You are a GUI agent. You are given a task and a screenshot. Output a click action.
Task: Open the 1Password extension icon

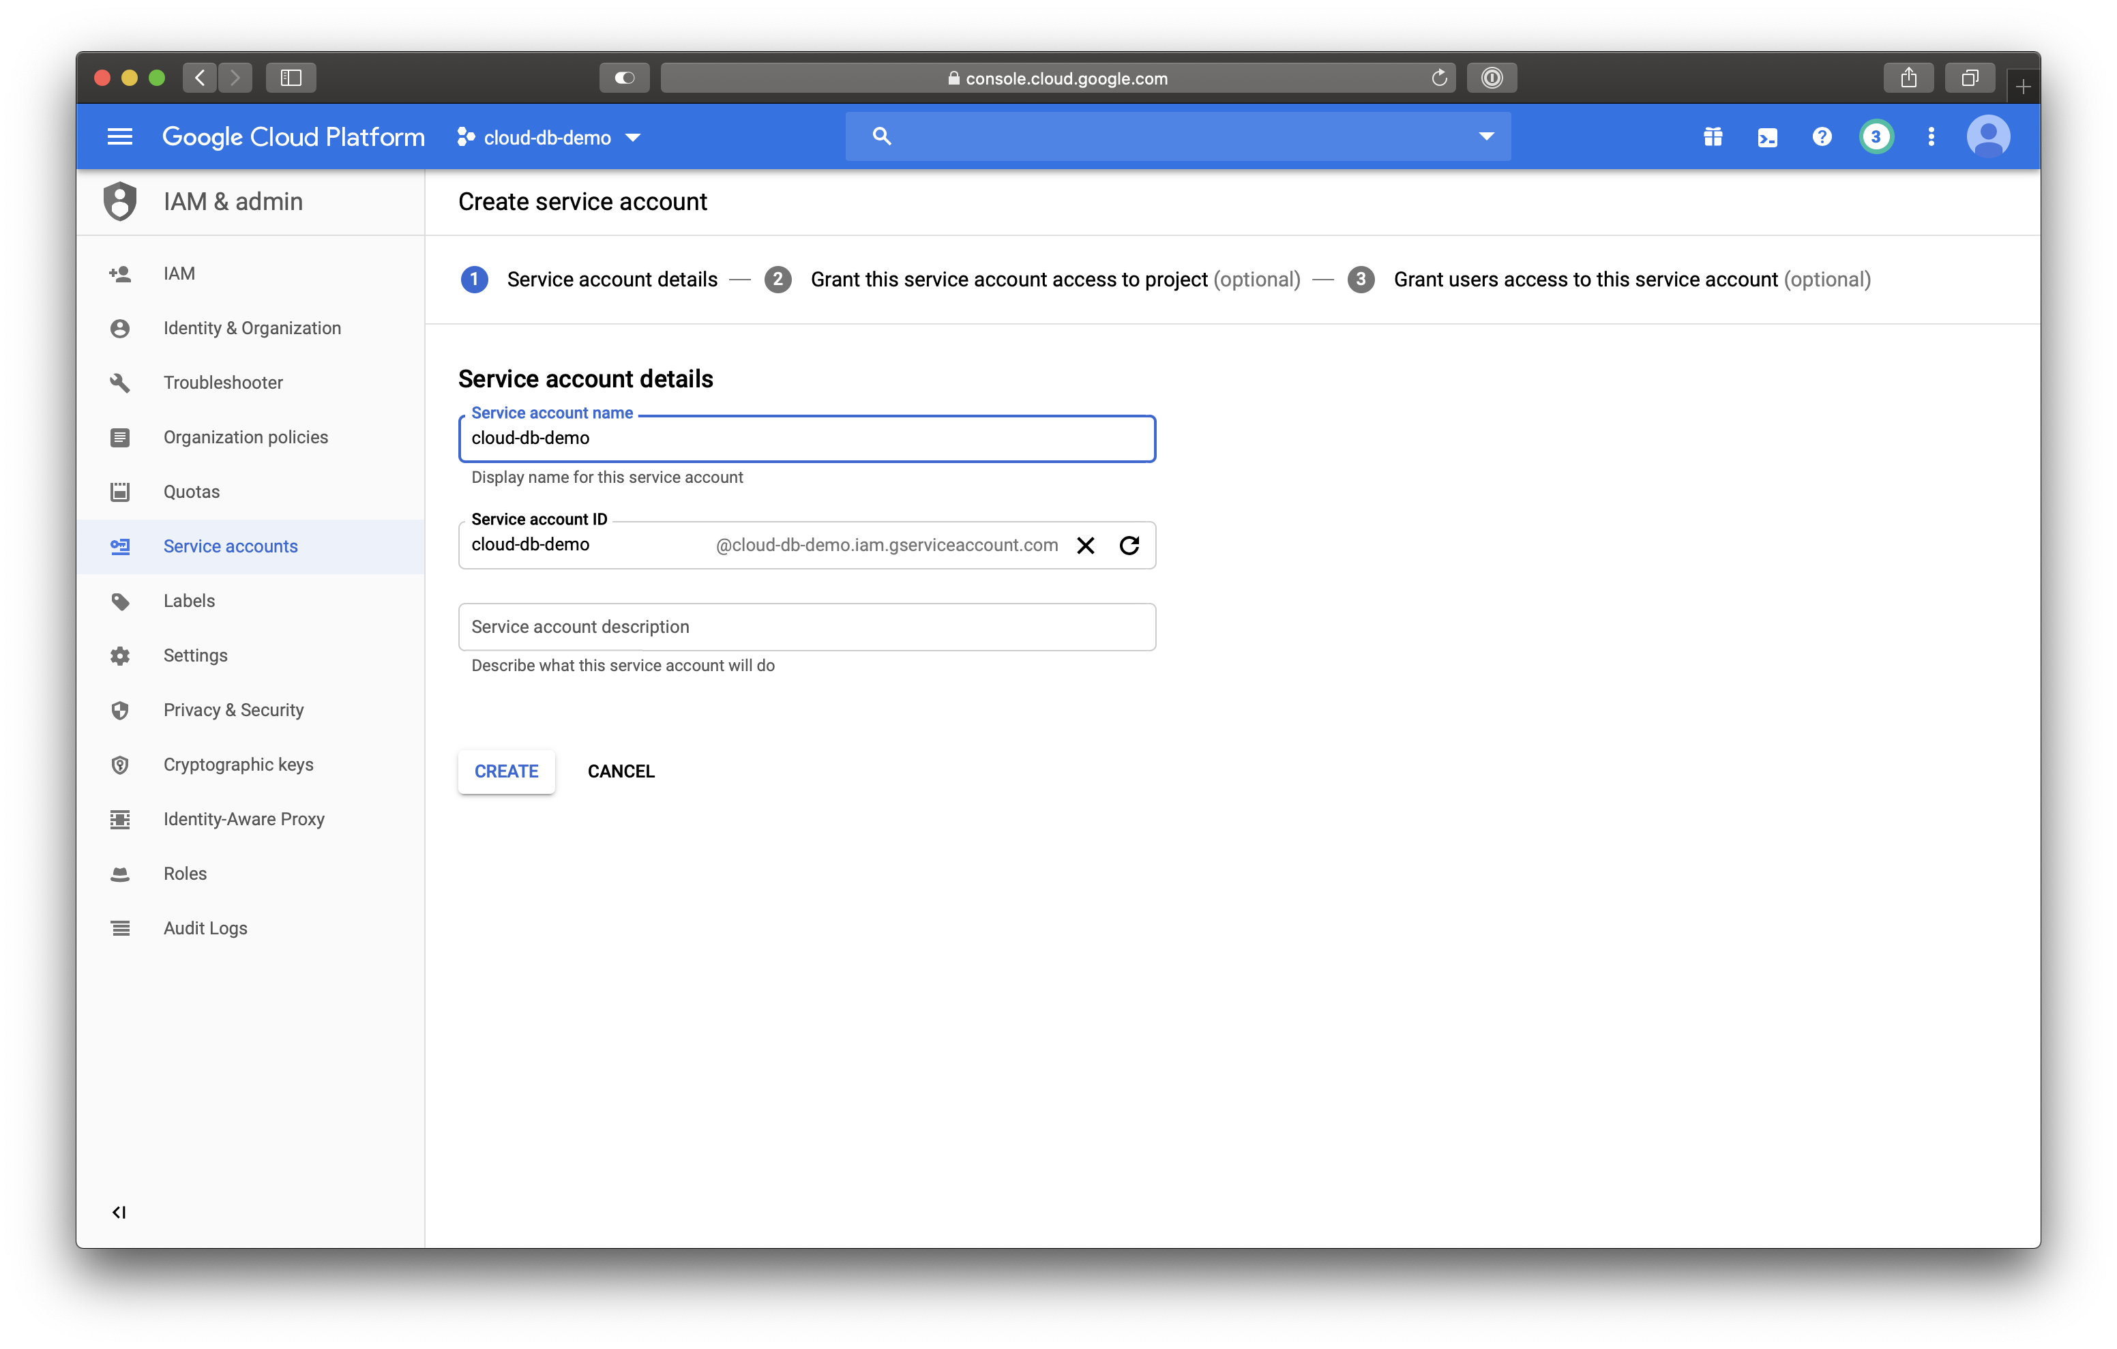[1492, 77]
